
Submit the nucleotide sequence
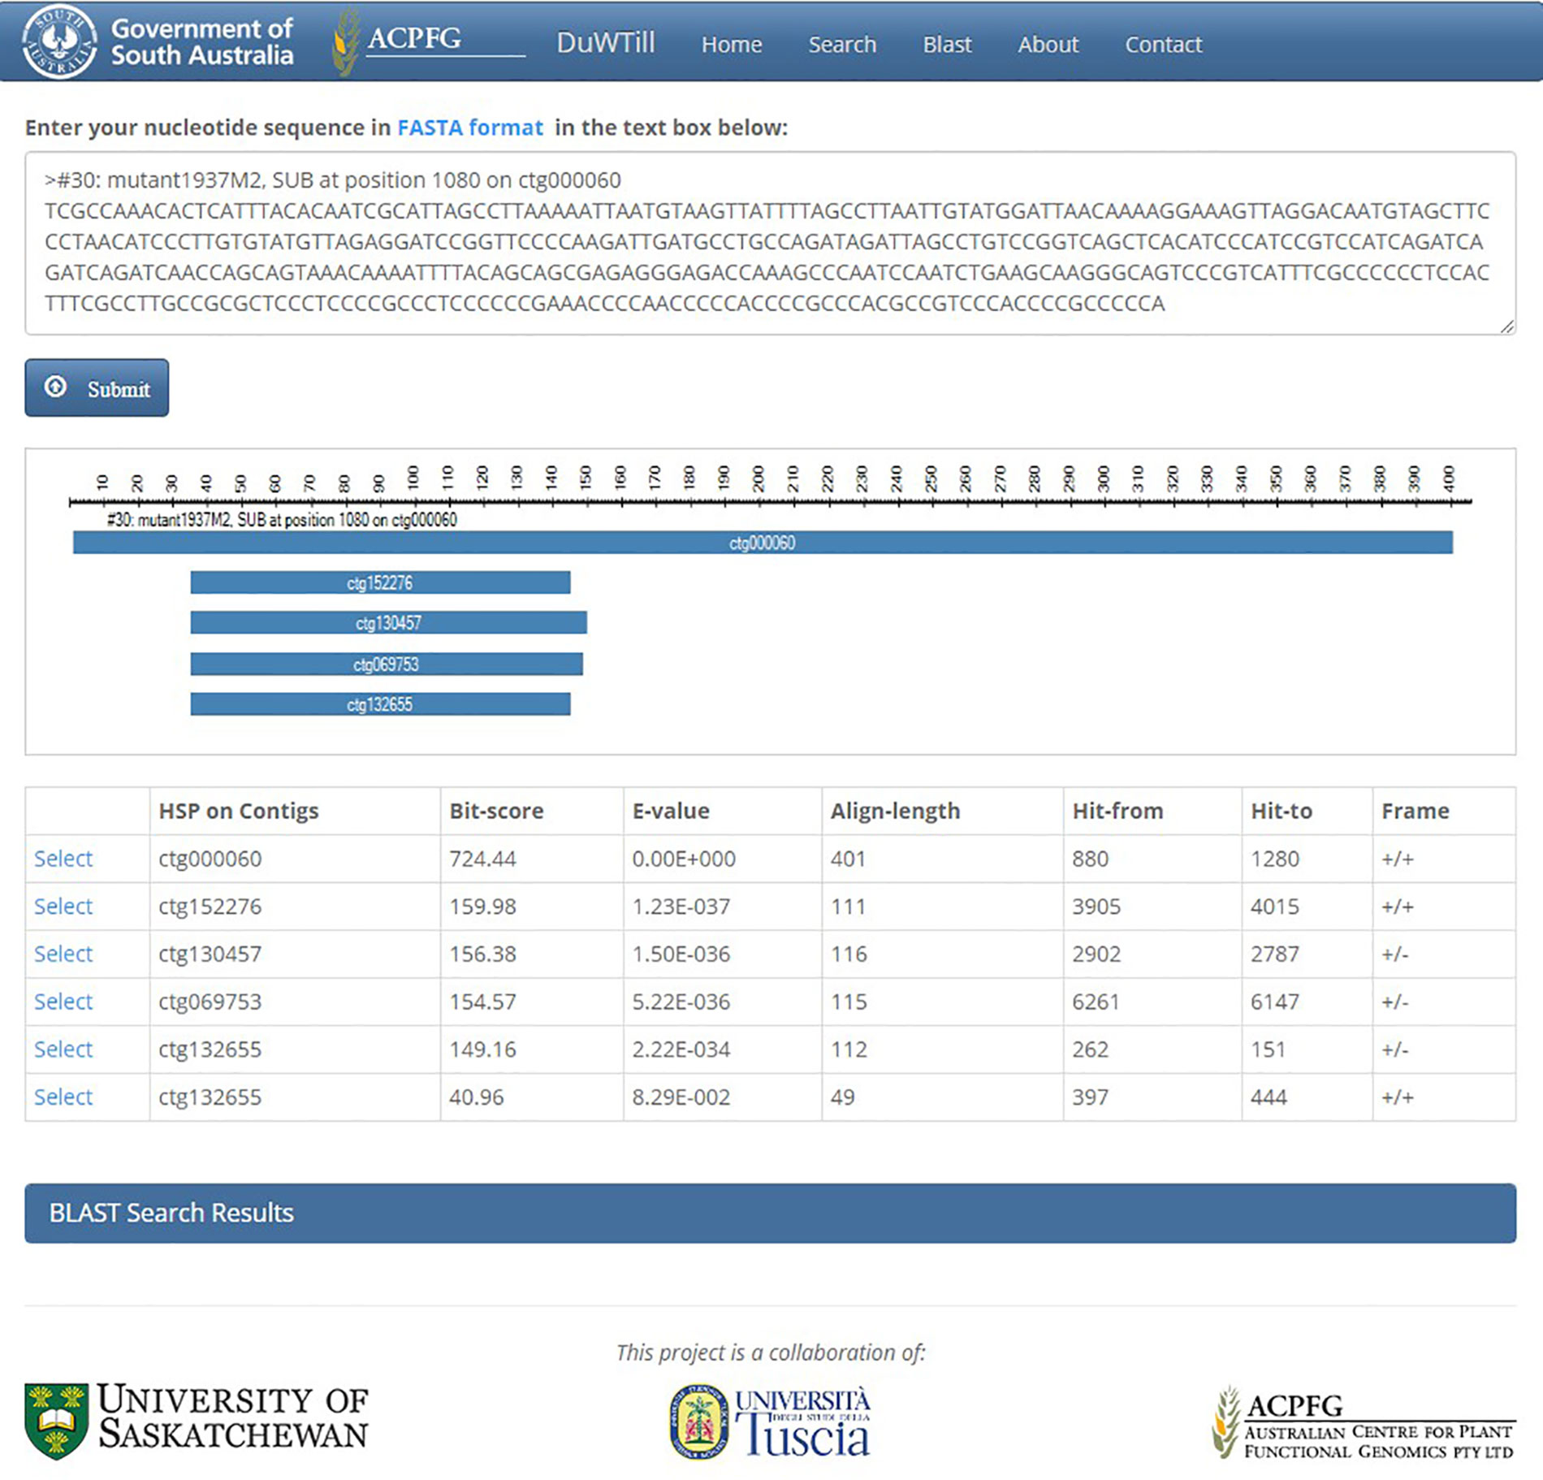click(x=97, y=387)
